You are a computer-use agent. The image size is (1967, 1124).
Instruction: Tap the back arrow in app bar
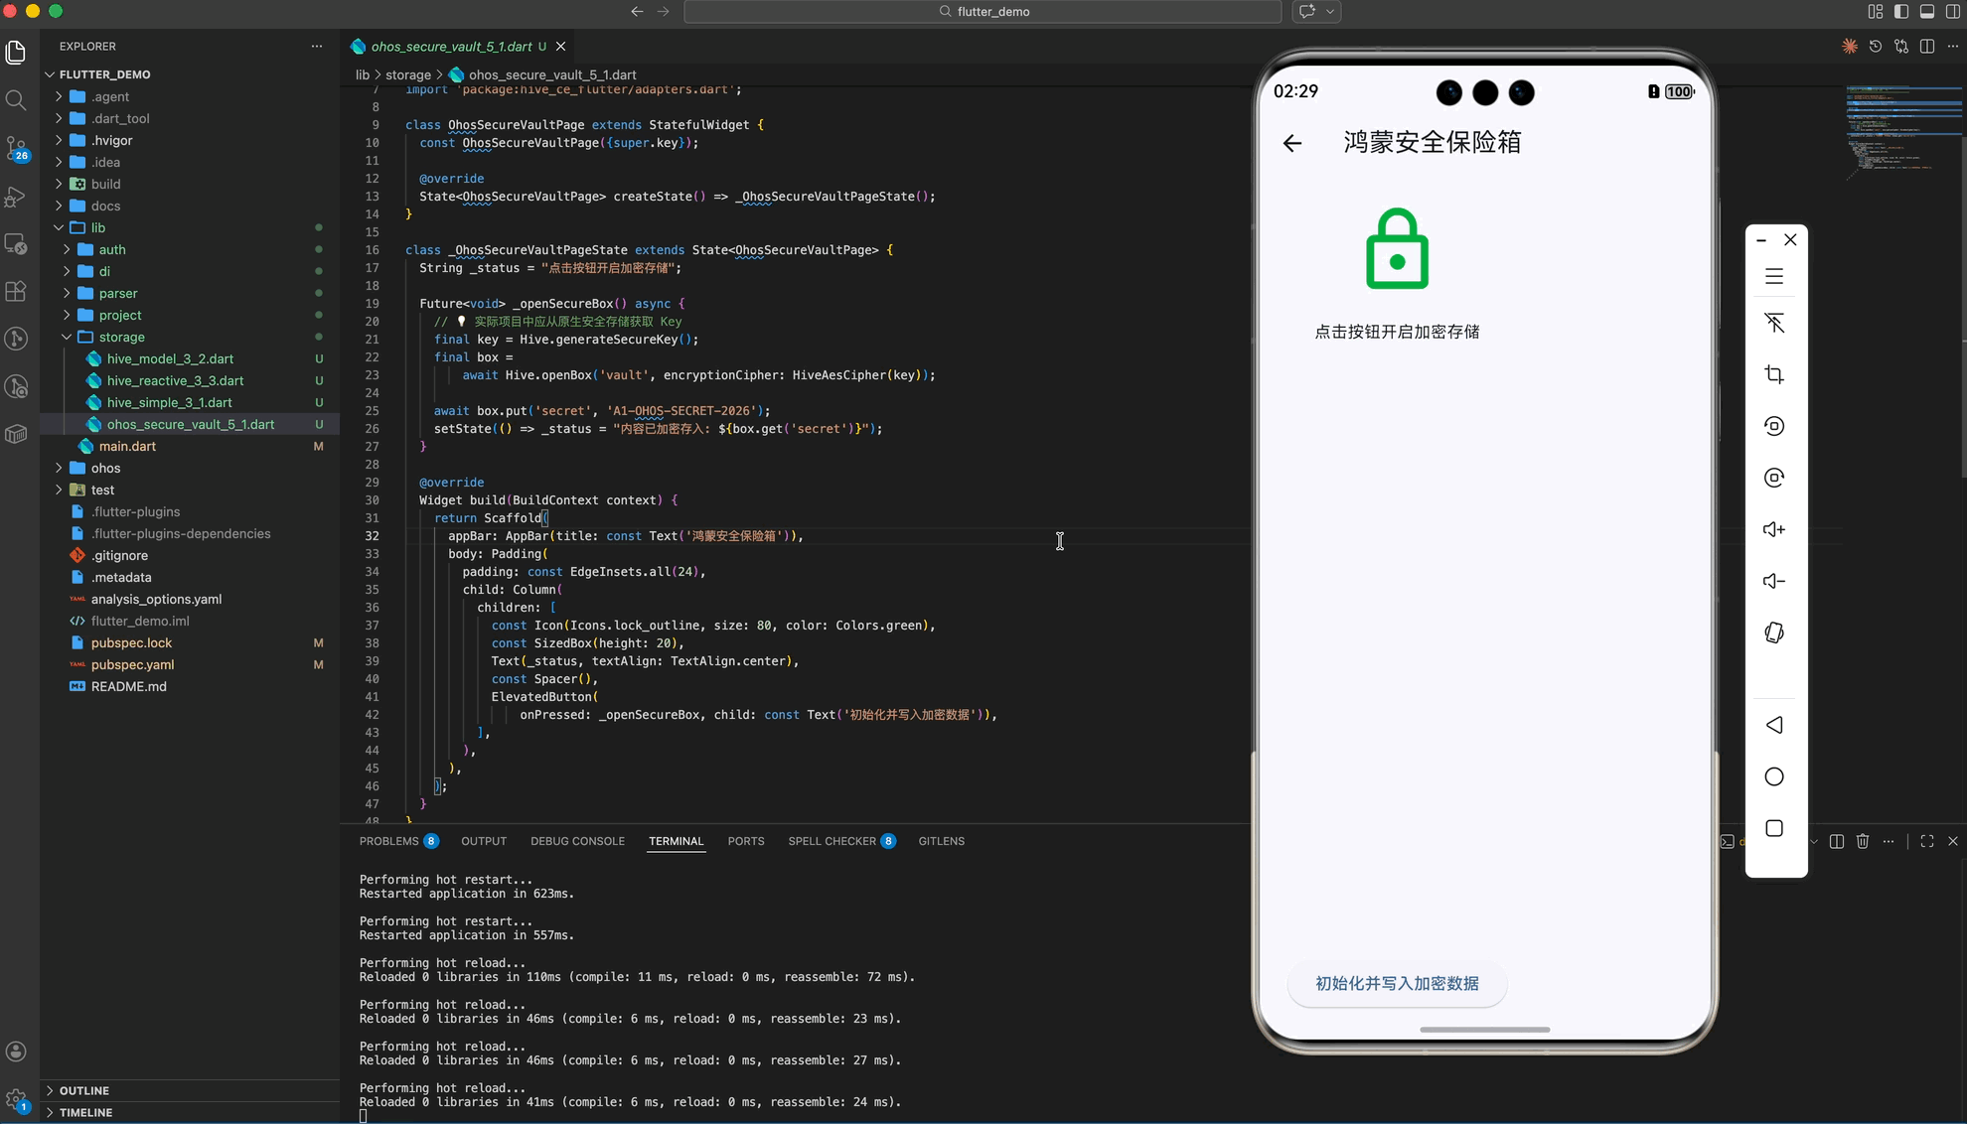(1291, 143)
